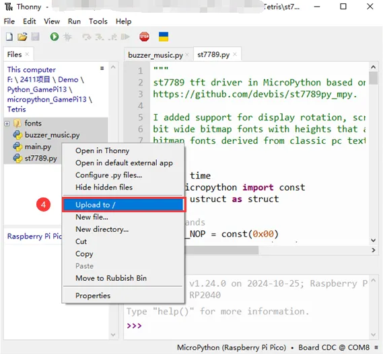Image resolution: width=383 pixels, height=354 pixels.
Task: Open the View menu
Action: click(x=52, y=21)
